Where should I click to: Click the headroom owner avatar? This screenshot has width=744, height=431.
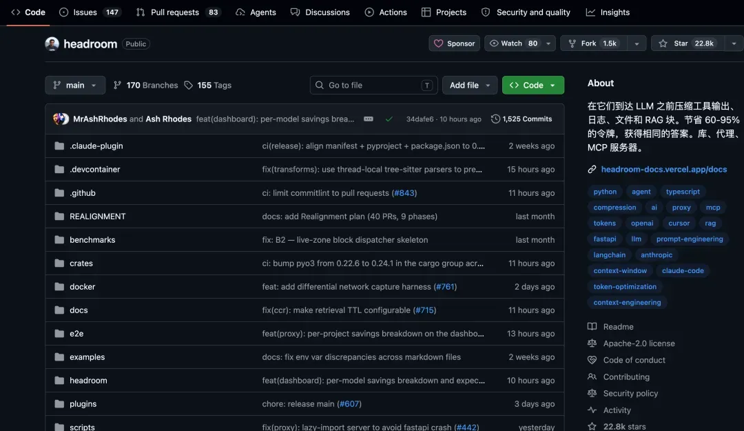52,43
